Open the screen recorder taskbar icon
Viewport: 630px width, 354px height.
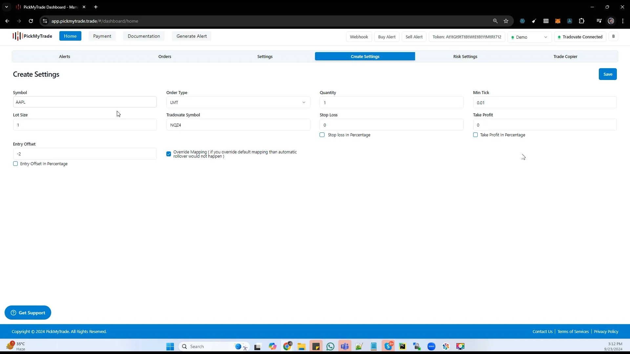click(460, 346)
